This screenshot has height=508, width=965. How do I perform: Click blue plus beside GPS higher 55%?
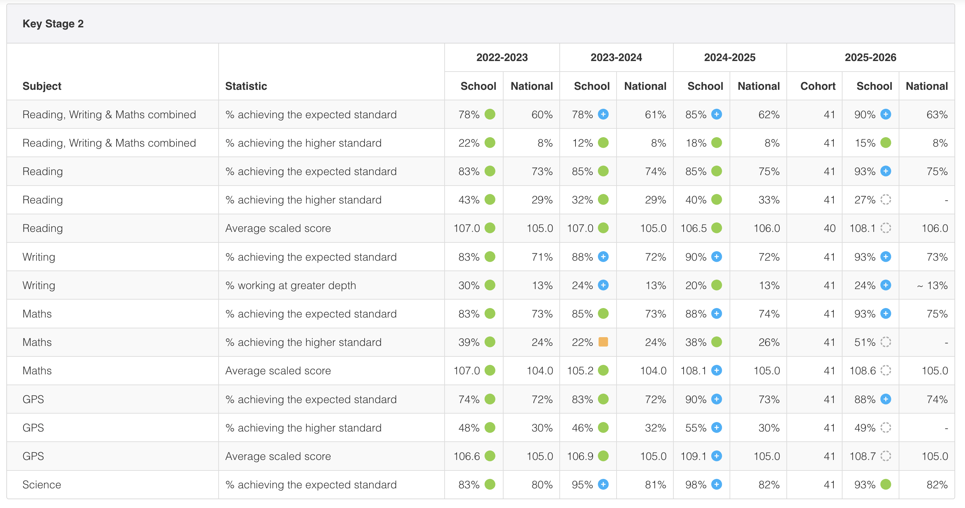pos(717,427)
